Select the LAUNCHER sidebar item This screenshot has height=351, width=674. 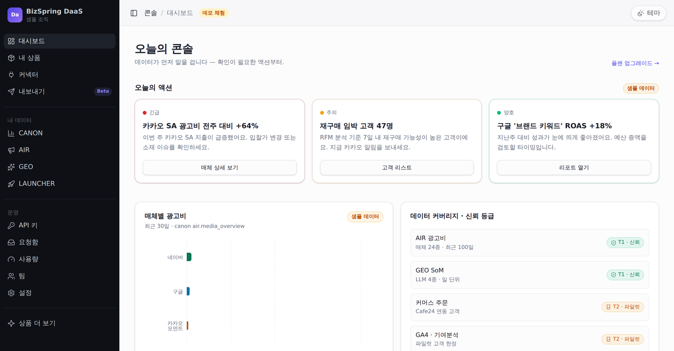59,184
